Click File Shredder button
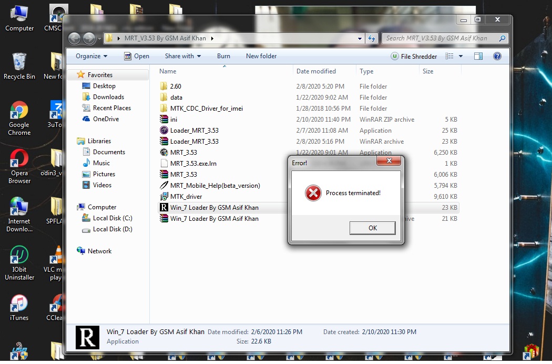Viewport: 552px width, 364px height. tap(414, 56)
